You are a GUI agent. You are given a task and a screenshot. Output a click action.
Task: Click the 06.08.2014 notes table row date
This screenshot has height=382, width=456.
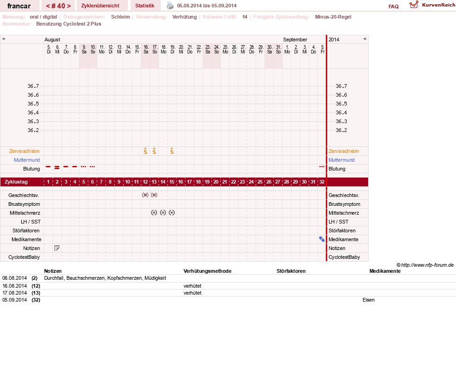(x=14, y=278)
